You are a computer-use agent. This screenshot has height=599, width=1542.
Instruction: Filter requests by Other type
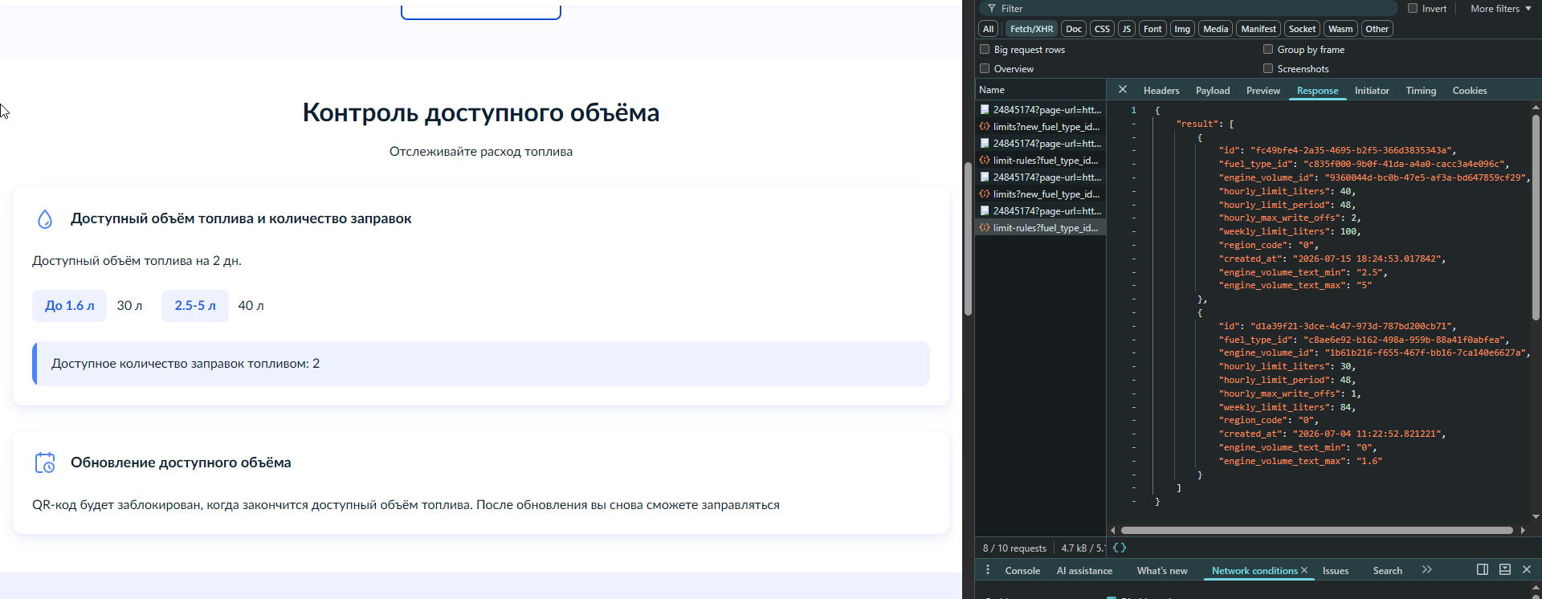click(1377, 29)
